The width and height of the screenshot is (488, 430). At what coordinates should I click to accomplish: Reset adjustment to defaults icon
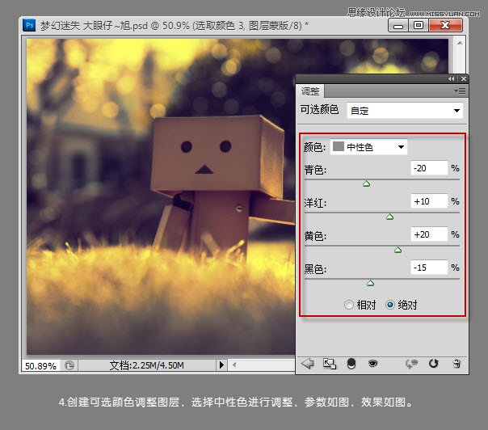tap(433, 364)
